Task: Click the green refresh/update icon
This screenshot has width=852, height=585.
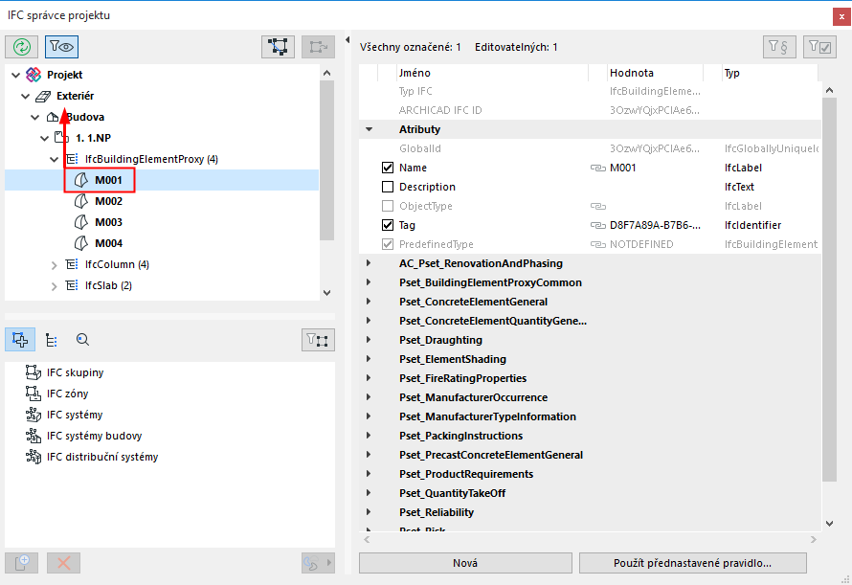Action: tap(22, 46)
